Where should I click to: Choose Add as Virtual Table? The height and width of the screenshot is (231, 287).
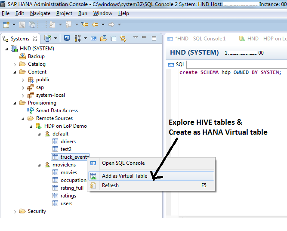click(151, 176)
